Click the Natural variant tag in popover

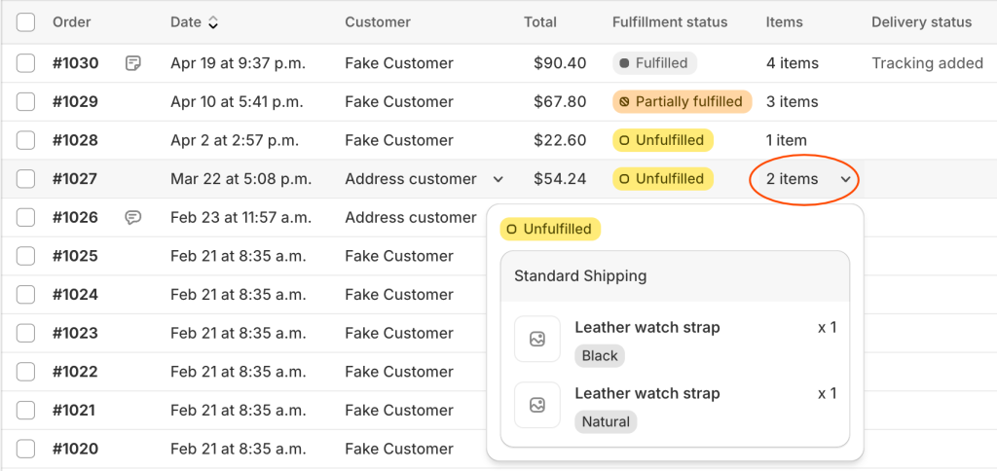coord(606,422)
